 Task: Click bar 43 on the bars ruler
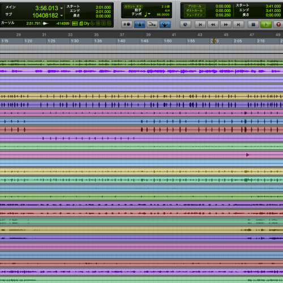coord(200,35)
